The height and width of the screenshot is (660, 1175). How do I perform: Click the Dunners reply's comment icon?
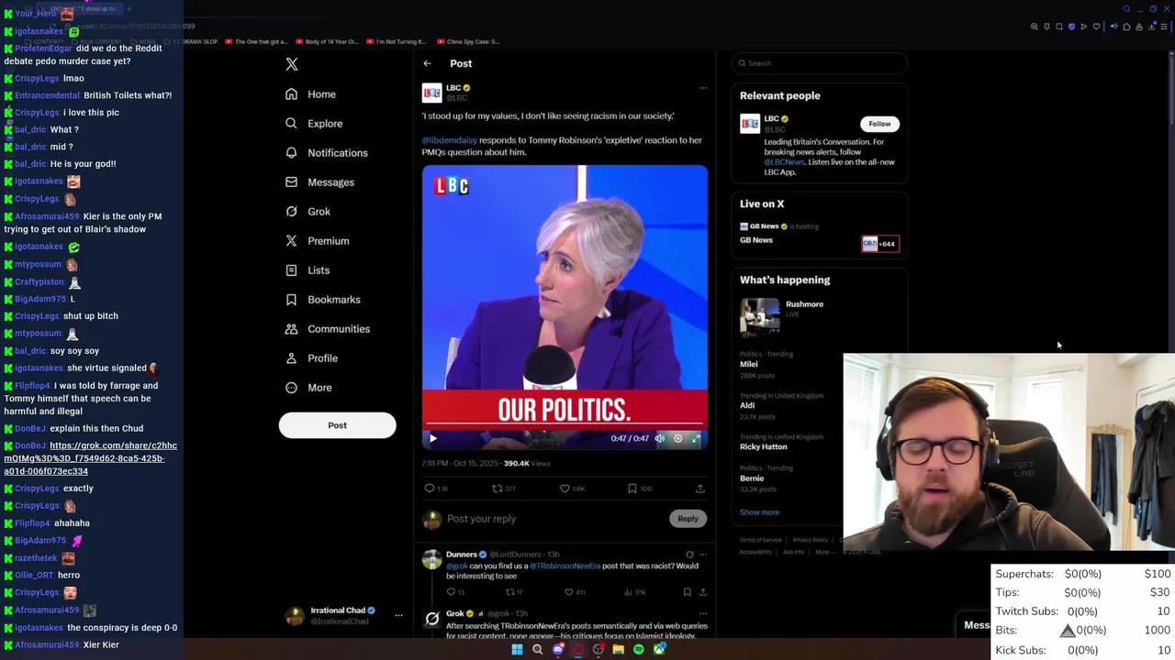(450, 592)
